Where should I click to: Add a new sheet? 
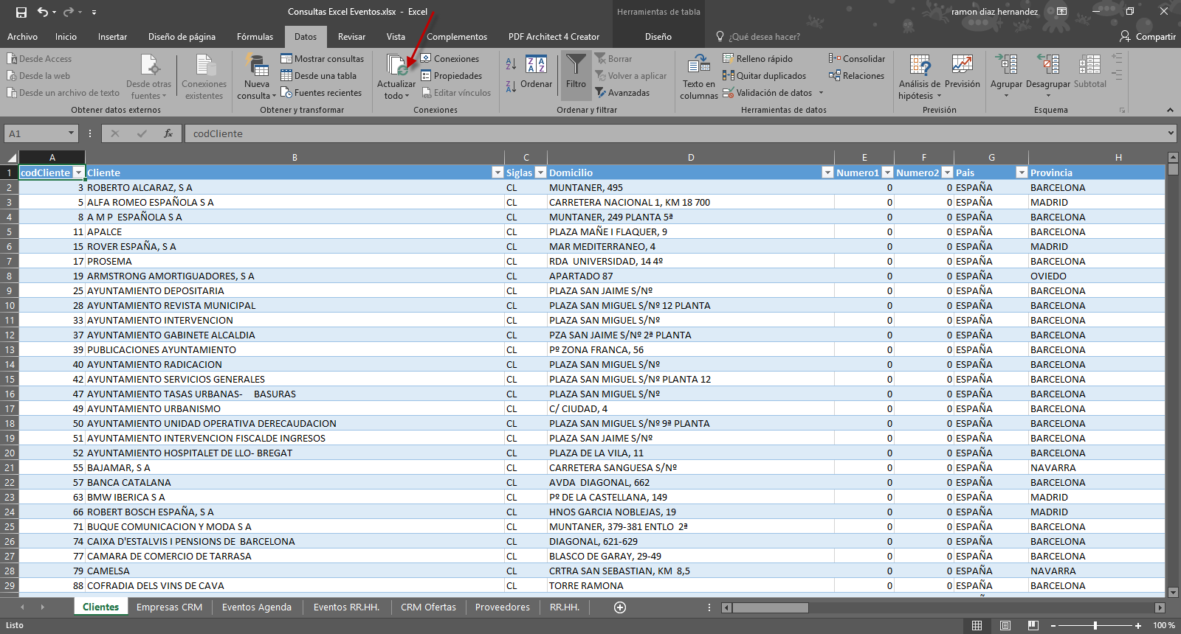click(620, 607)
